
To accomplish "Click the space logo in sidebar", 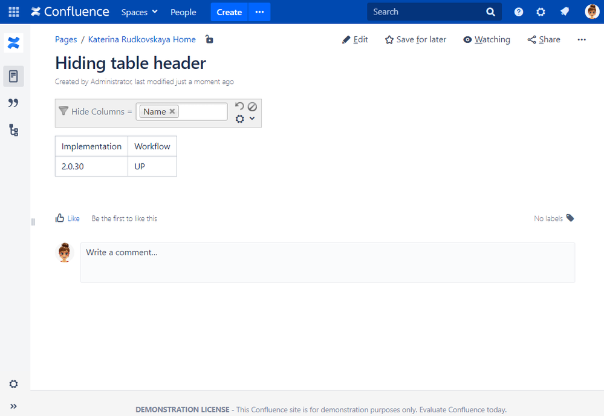I will (13, 43).
